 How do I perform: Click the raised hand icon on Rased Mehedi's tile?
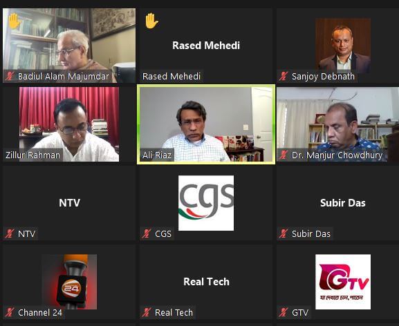point(151,21)
